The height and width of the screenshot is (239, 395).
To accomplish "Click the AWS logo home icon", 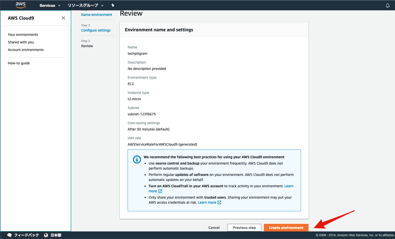I will (x=20, y=5).
